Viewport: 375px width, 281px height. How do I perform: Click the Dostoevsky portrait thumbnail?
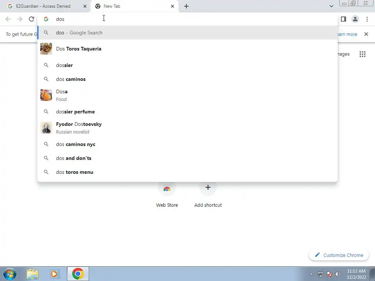[46, 128]
